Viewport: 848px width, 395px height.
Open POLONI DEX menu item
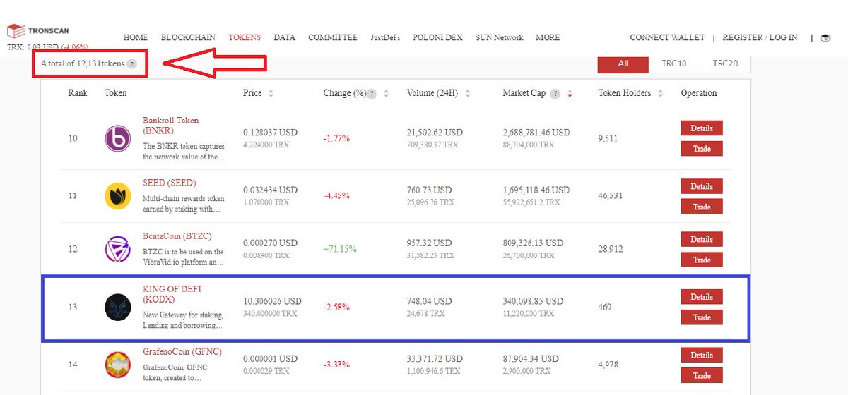pyautogui.click(x=437, y=38)
